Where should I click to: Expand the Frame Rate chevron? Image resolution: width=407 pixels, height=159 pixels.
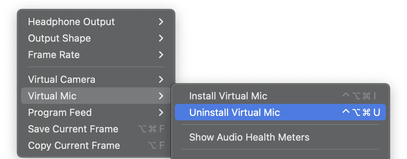tap(161, 55)
